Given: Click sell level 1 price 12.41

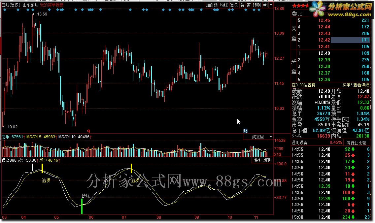Looking at the screenshot, I should (324, 47).
